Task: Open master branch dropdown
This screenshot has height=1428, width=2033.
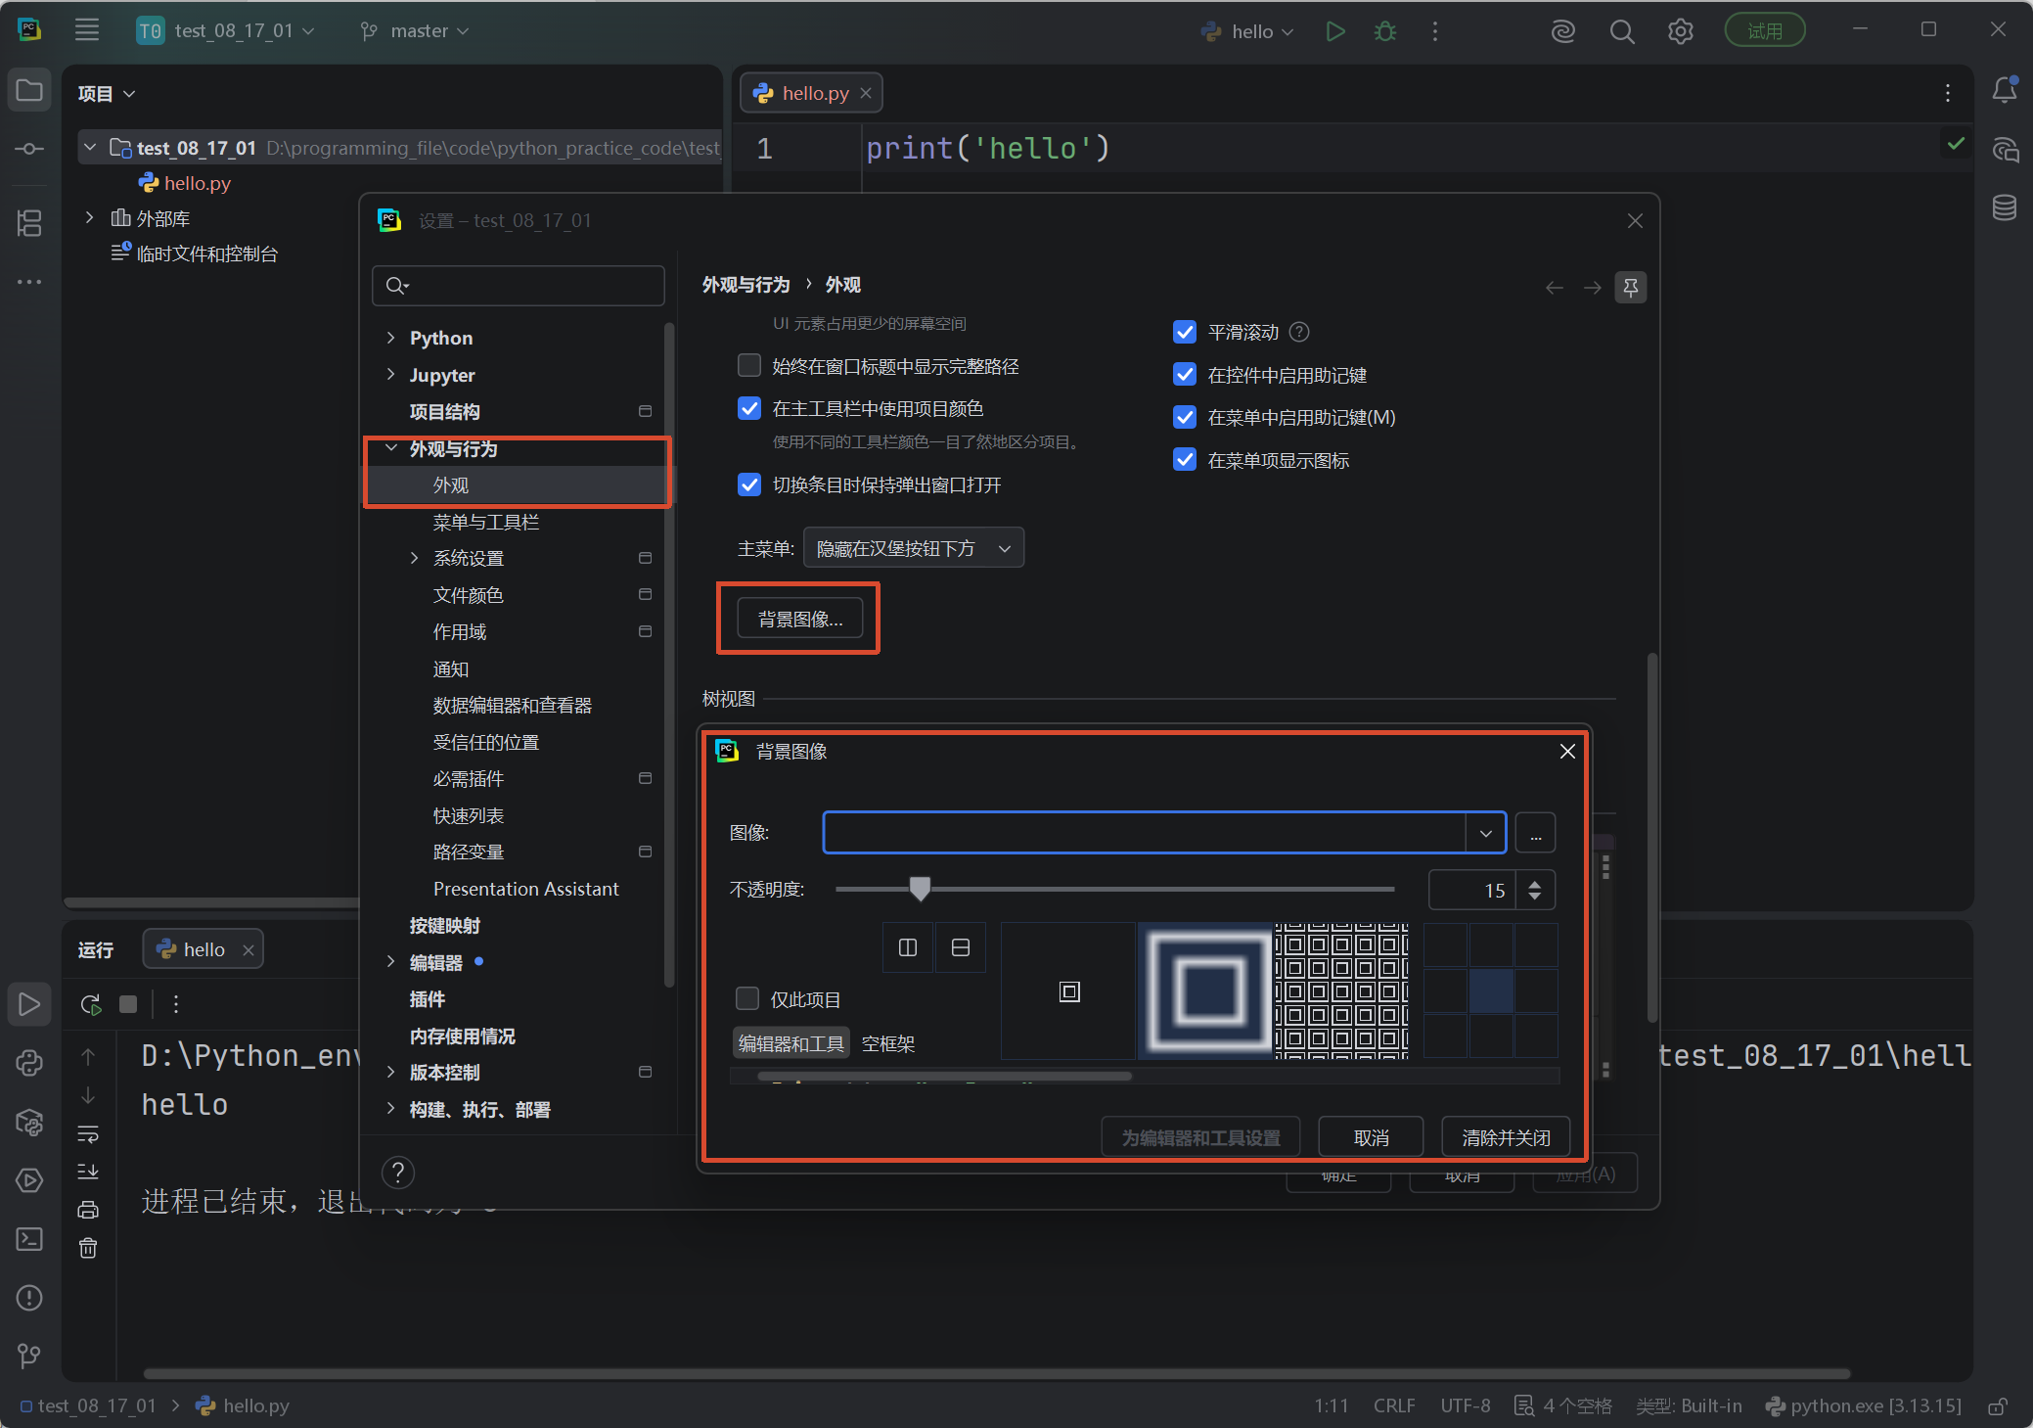Action: [416, 31]
